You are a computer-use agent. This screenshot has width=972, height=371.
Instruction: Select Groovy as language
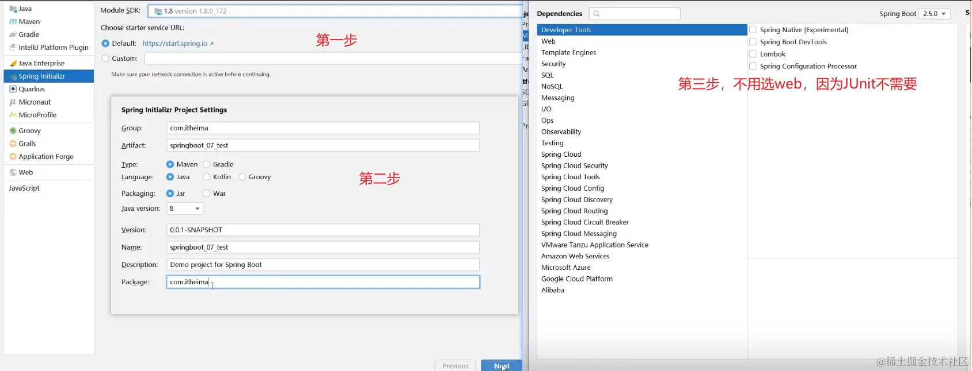(242, 177)
